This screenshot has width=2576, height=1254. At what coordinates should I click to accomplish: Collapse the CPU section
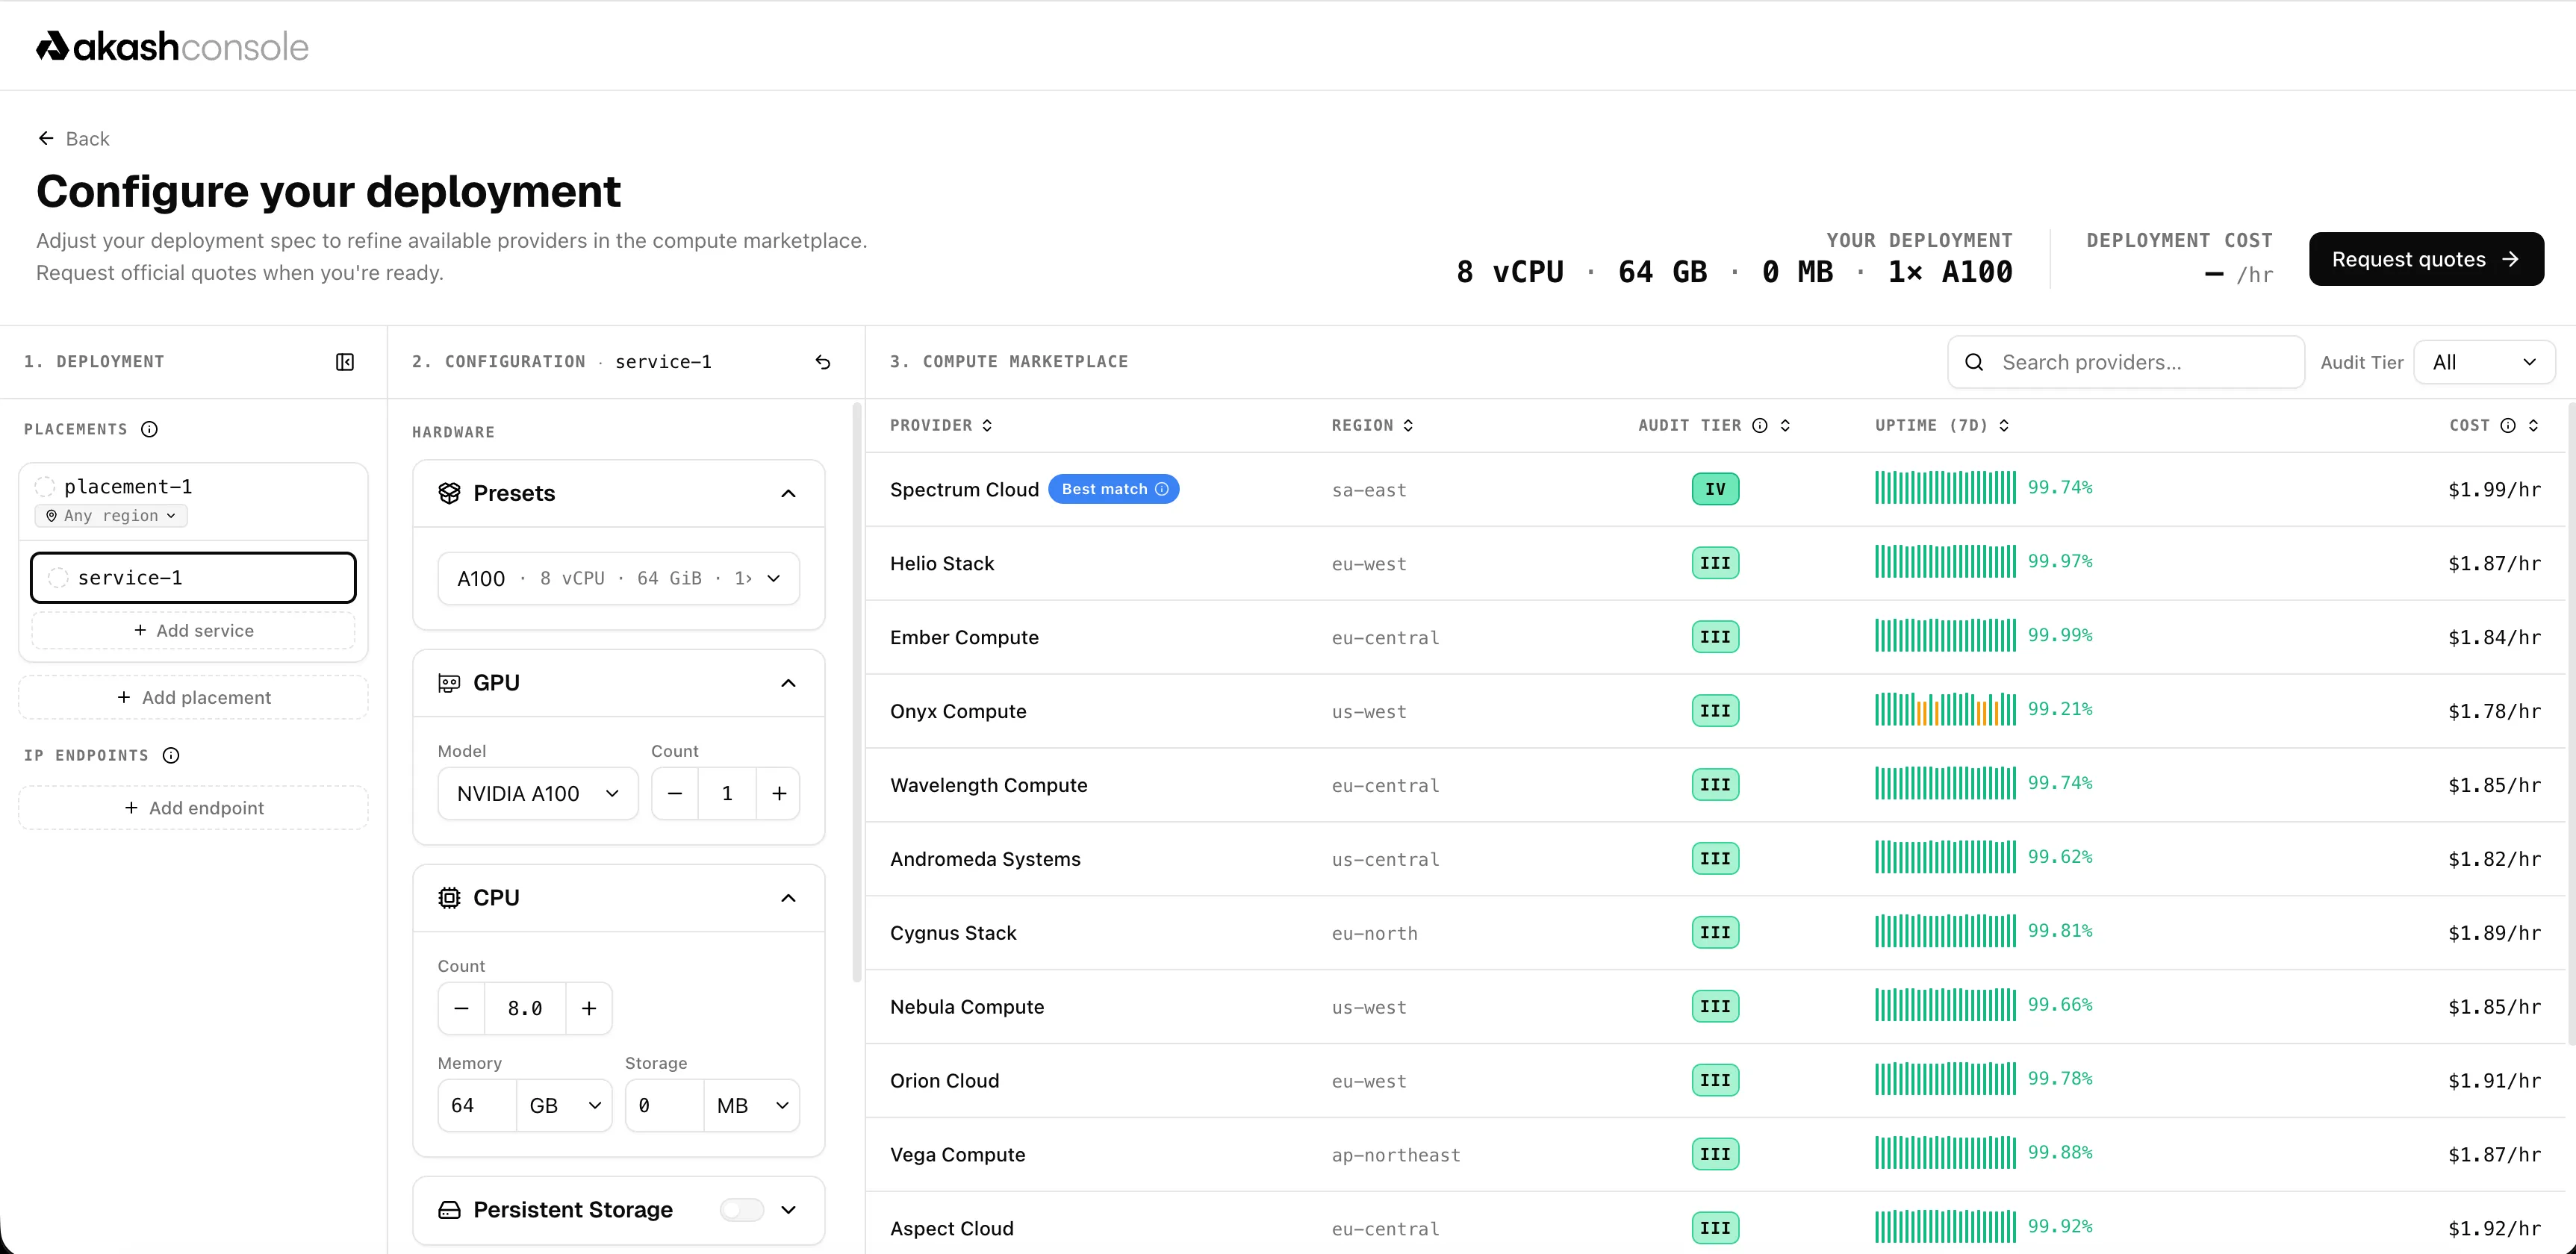788,898
